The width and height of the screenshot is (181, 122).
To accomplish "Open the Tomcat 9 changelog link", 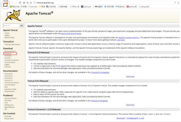I will click(x=99, y=101).
